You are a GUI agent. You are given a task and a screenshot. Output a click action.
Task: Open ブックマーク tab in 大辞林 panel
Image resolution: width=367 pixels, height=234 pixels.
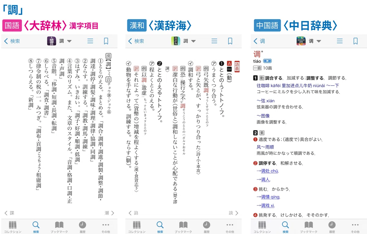[x=59, y=227]
